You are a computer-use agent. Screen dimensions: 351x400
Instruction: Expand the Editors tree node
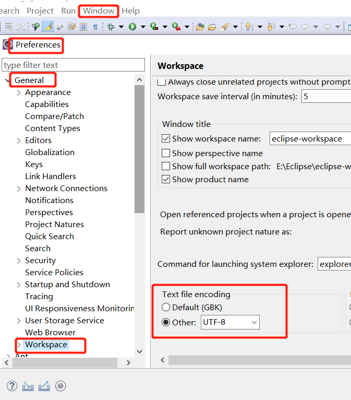click(19, 140)
